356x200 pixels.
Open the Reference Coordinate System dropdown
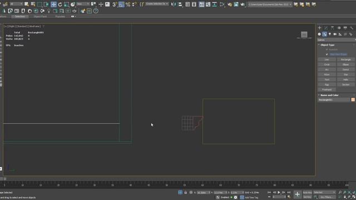coord(83,4)
